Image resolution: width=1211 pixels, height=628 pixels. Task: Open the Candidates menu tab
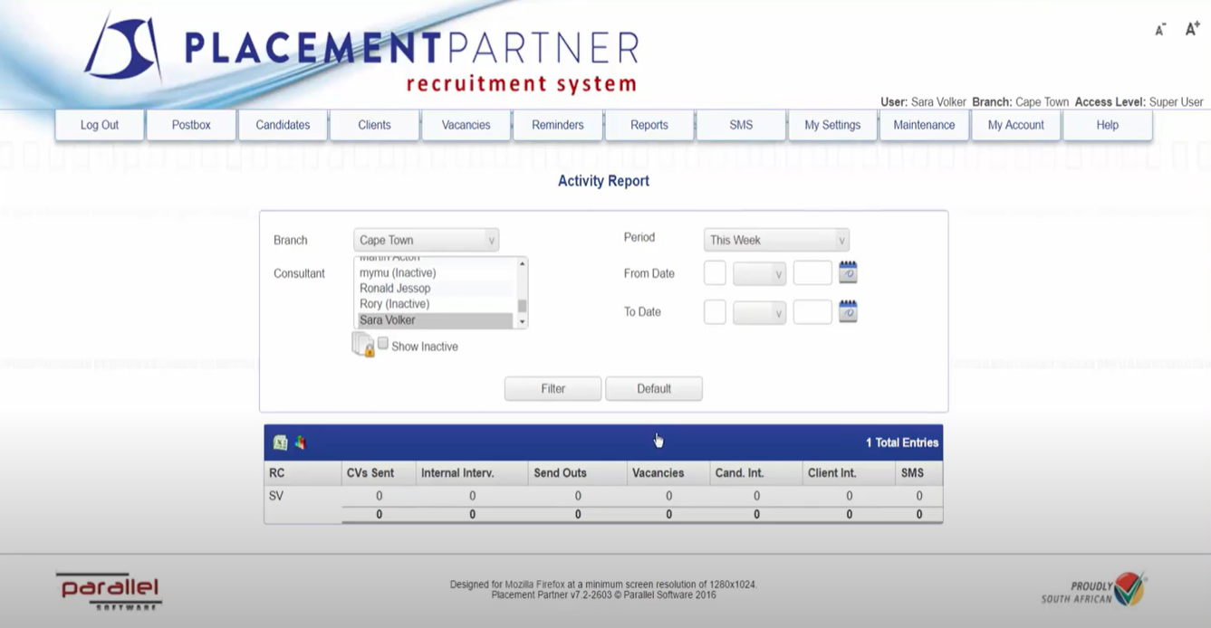(x=283, y=125)
